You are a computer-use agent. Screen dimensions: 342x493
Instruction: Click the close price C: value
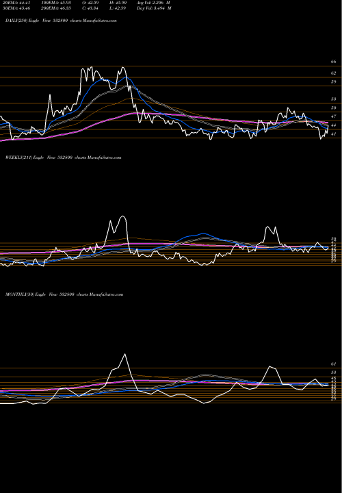pyautogui.click(x=91, y=8)
